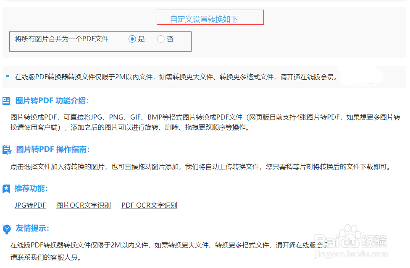
Task: Open the 图片OCR文字识别 link
Action: [84, 206]
